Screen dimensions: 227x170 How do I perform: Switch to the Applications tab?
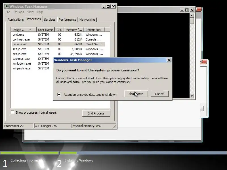[x=16, y=20]
